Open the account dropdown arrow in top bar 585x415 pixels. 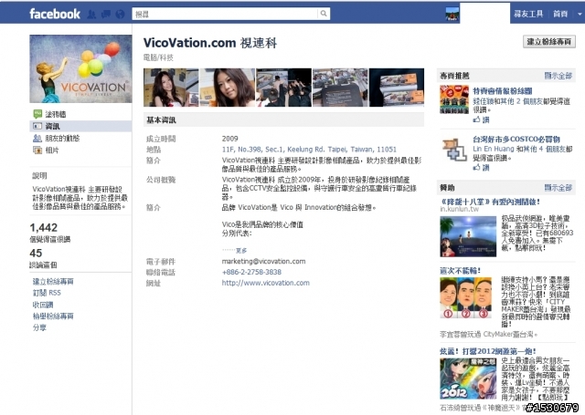(x=580, y=14)
